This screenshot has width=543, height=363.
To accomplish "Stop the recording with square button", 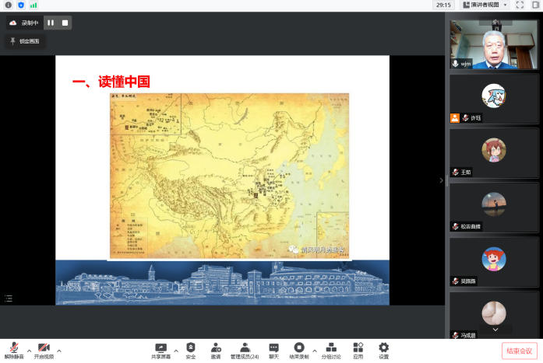I will 65,23.
